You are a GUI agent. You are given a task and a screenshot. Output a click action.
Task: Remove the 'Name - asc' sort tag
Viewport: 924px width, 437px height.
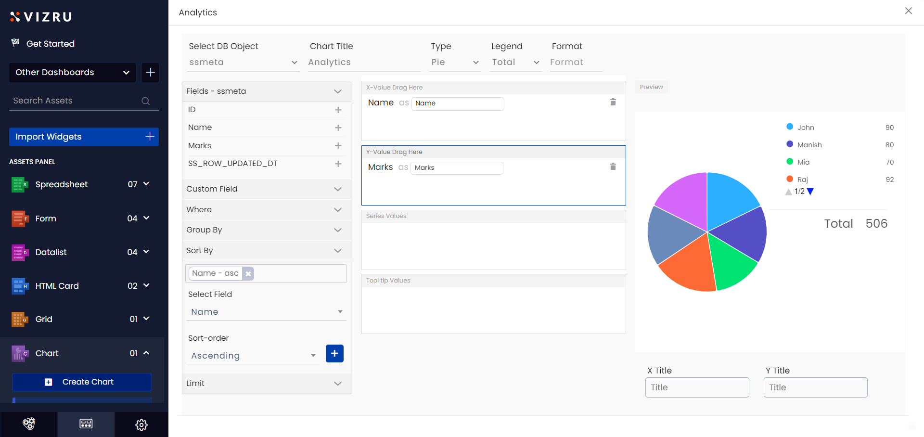[x=248, y=274]
